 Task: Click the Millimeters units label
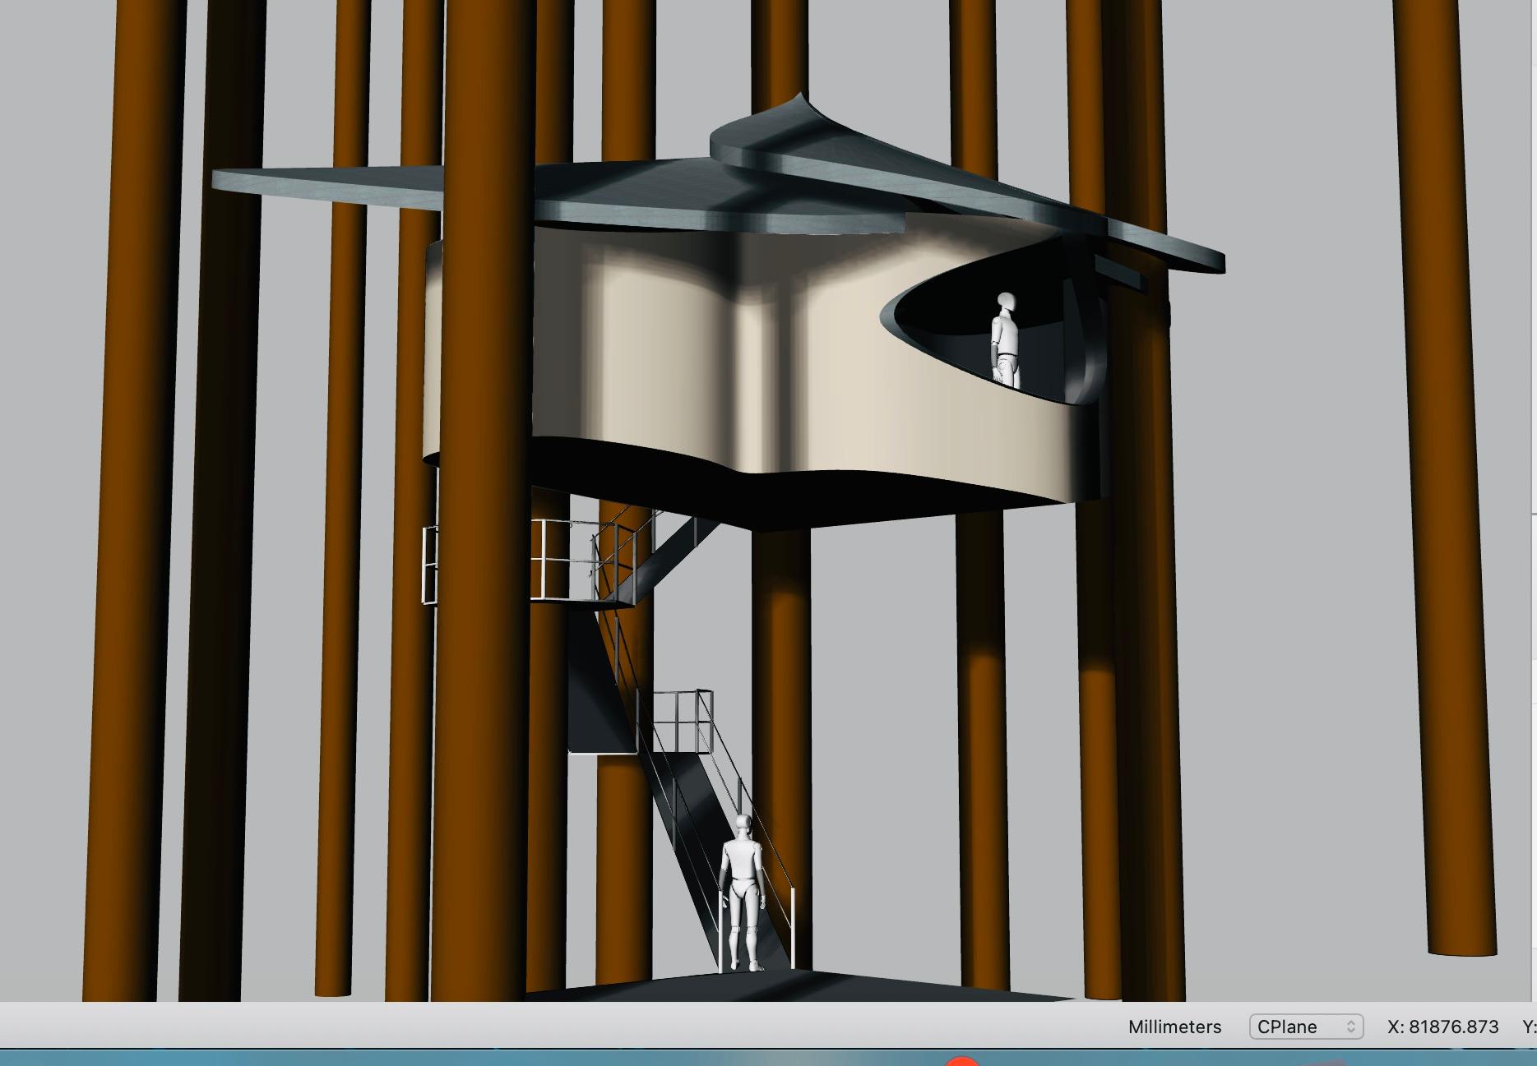[x=1174, y=1027]
